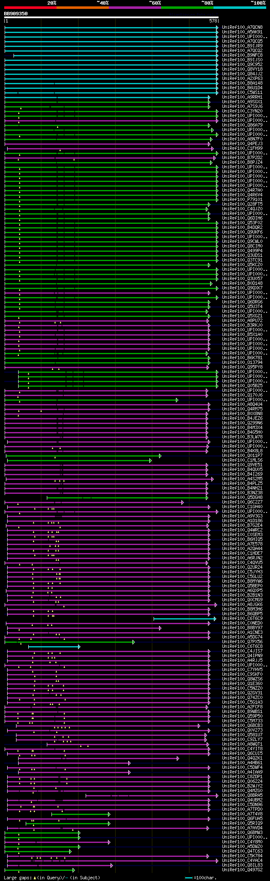Viewport: 270px width, 881px height.
Task: Open hit UniRef100_B9NFC8
Action: click(x=242, y=55)
